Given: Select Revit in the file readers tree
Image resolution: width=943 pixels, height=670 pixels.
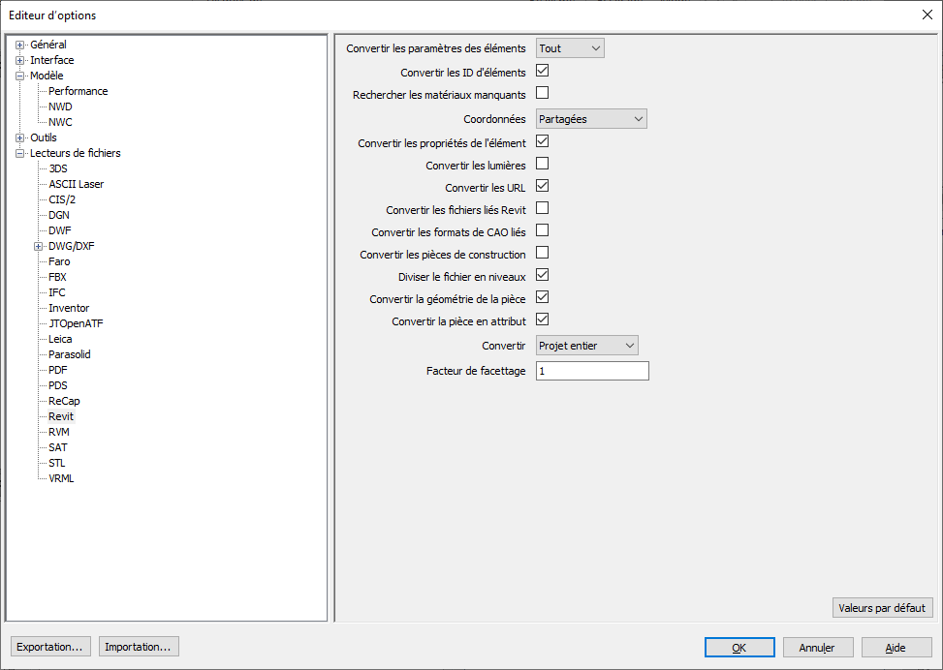Looking at the screenshot, I should 61,416.
